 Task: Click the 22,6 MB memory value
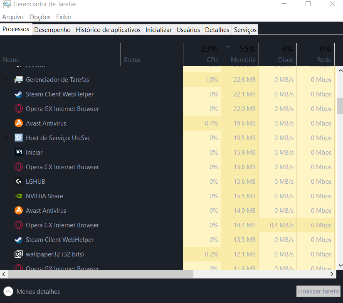click(x=244, y=80)
